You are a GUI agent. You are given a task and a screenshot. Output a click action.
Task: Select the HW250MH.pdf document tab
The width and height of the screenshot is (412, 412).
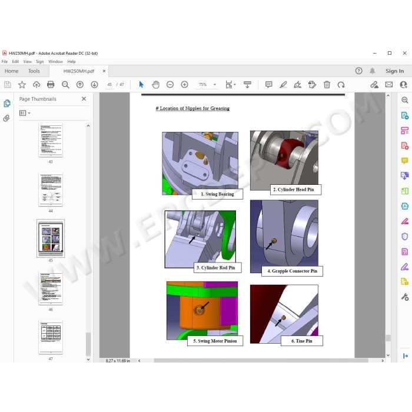coord(78,71)
